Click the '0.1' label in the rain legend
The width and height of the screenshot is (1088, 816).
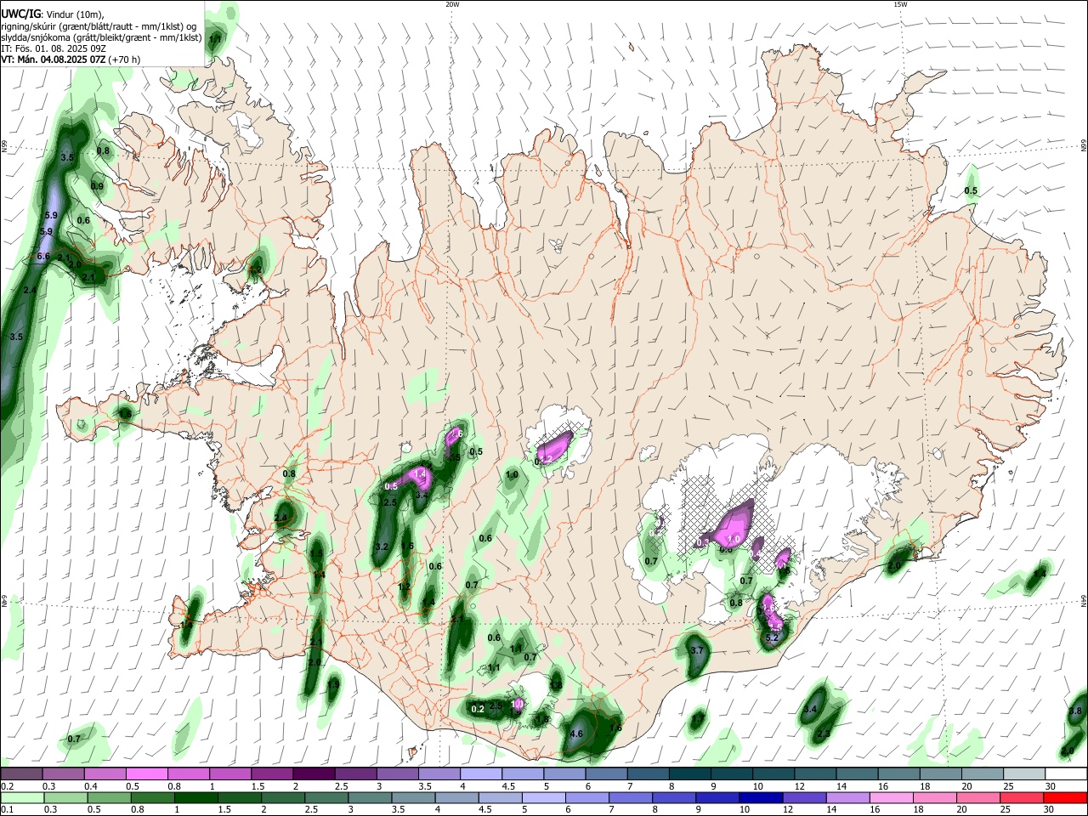point(7,810)
